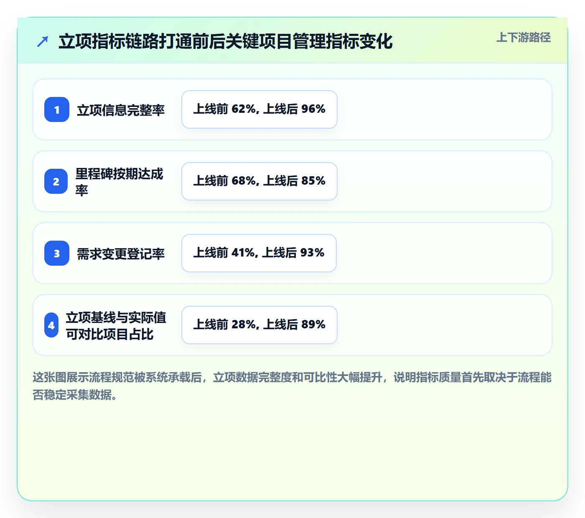Click the number 3 badge for 需求变更登记率
585x518 pixels.
[x=57, y=253]
